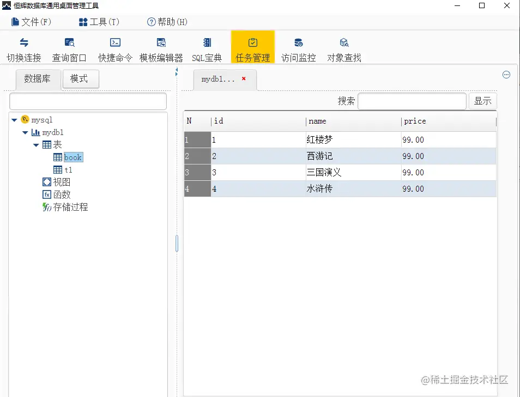This screenshot has height=397, width=520.
Task: Click the N column header
Action: pyautogui.click(x=198, y=121)
